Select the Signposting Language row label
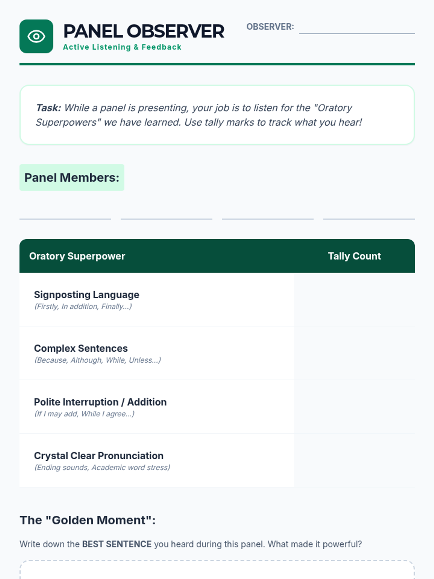Viewport: 434px width, 579px height. [86, 295]
